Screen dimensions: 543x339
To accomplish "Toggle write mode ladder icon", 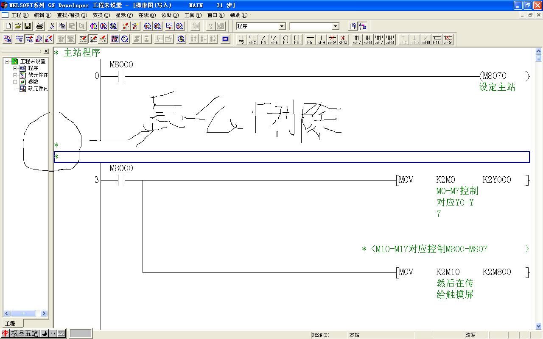I will click(29, 39).
